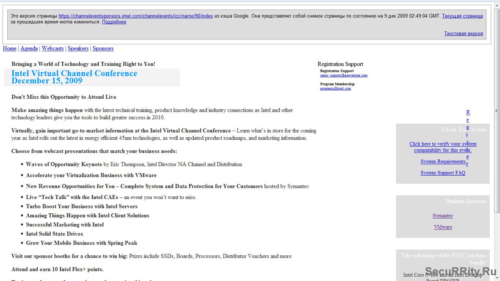Screen dimensions: 500x281
Task: Click link to verify system compatibility
Action: (443, 147)
